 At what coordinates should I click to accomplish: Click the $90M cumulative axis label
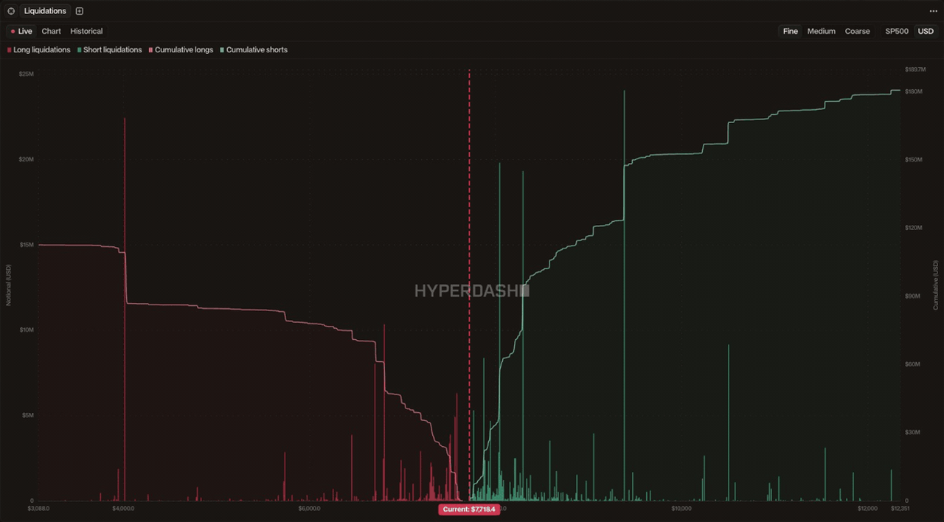point(912,296)
